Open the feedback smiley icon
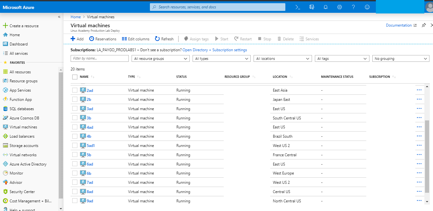This screenshot has width=433, height=211. pos(367,7)
